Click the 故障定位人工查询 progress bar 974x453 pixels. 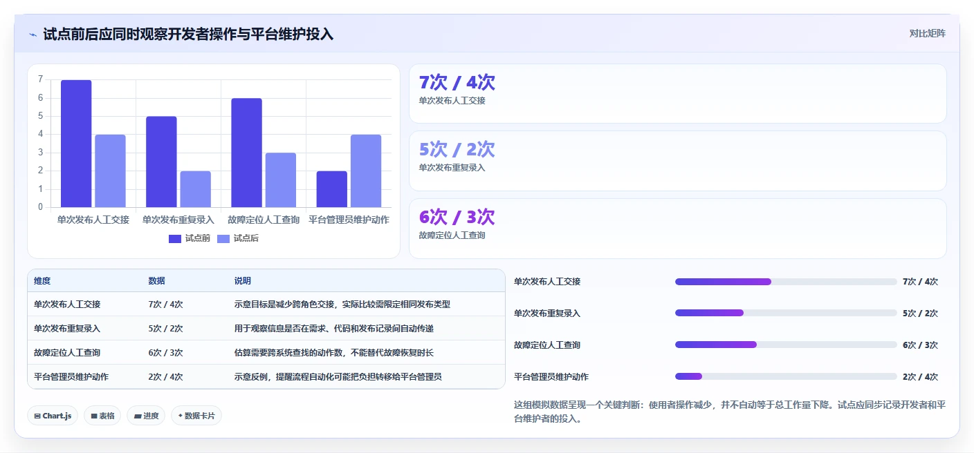coord(786,345)
